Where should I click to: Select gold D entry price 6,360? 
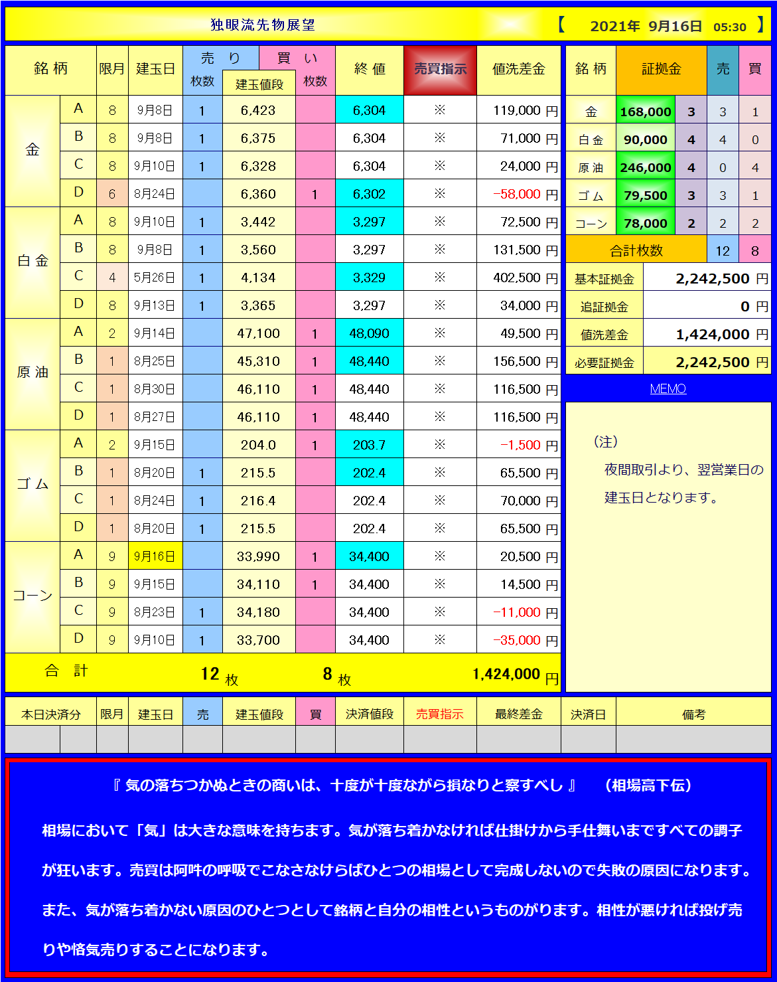pos(259,194)
